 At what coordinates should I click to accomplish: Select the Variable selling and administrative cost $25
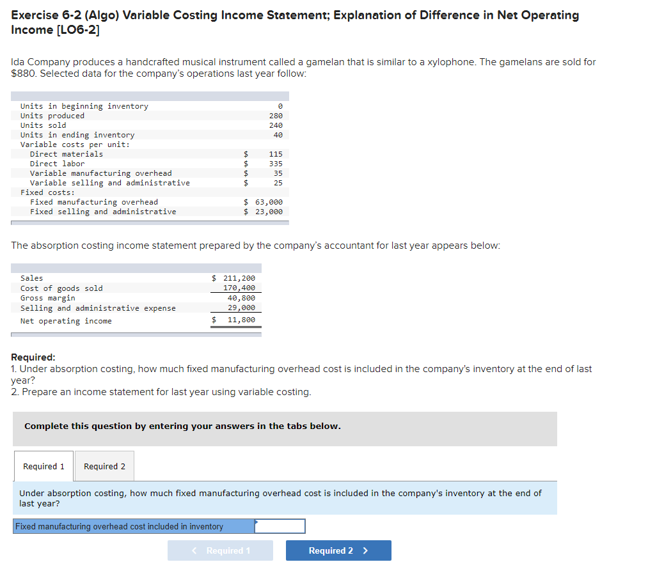pos(278,182)
